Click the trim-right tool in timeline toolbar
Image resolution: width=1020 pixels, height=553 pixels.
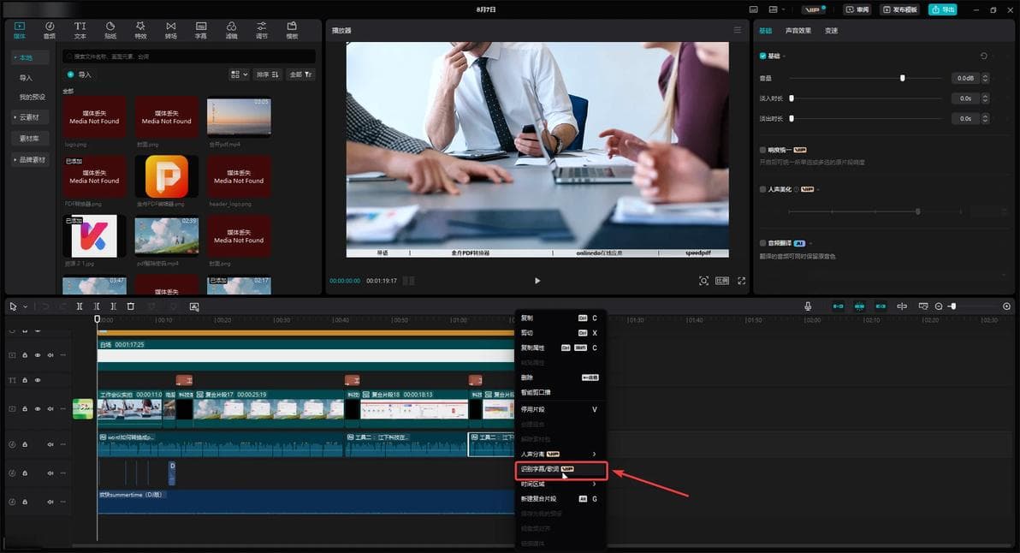(113, 306)
